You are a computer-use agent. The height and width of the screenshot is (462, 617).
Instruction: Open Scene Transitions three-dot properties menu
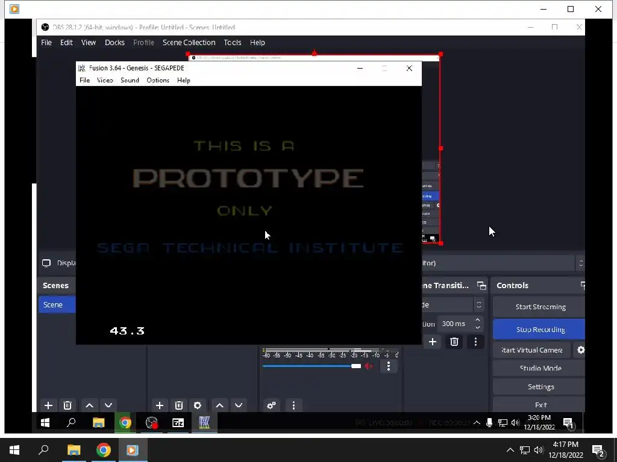click(x=475, y=342)
